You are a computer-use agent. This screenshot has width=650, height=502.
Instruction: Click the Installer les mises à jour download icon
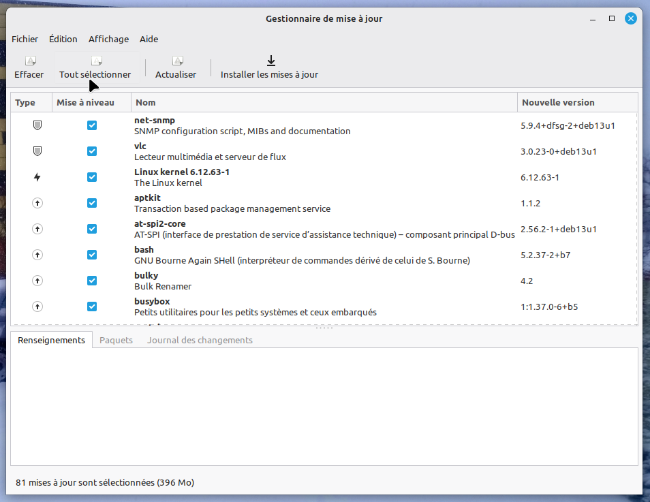click(x=270, y=61)
